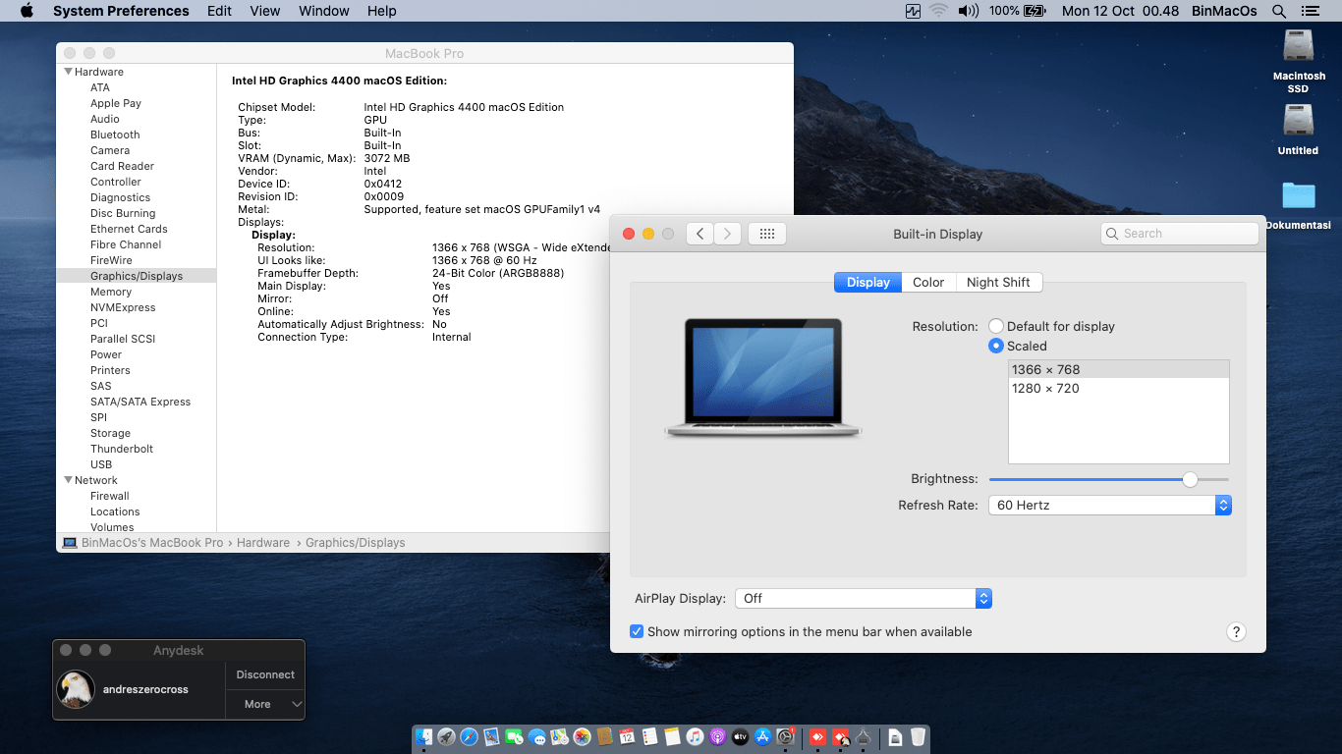Screen dimensions: 1342x754
Task: Switch to the Night Shift tab
Action: coord(999,282)
